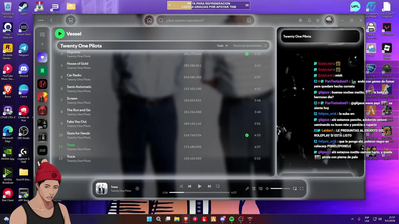This screenshot has width=399, height=224.
Task: Mute the Spotify volume
Action: coord(267,189)
